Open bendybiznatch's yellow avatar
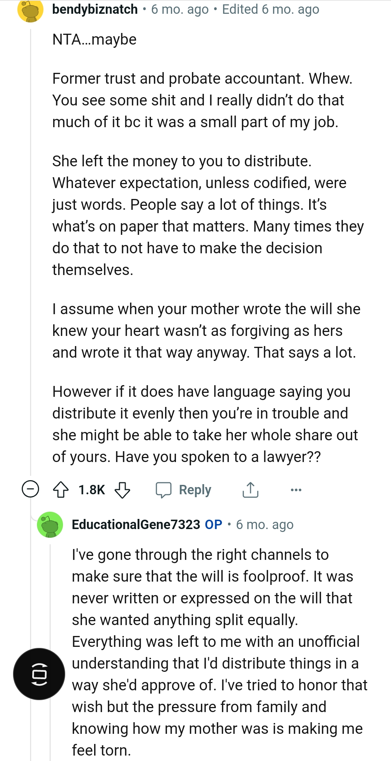The image size is (391, 761). [x=30, y=10]
